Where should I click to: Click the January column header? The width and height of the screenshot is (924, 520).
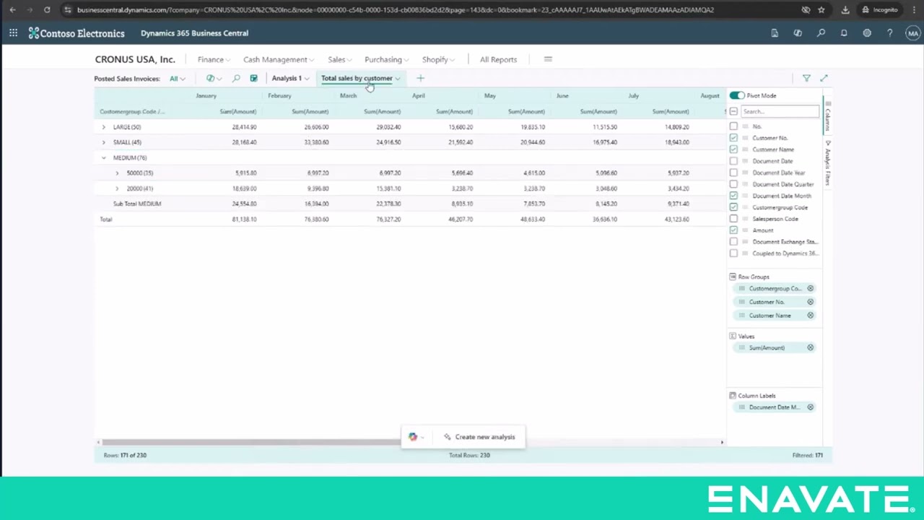click(206, 95)
